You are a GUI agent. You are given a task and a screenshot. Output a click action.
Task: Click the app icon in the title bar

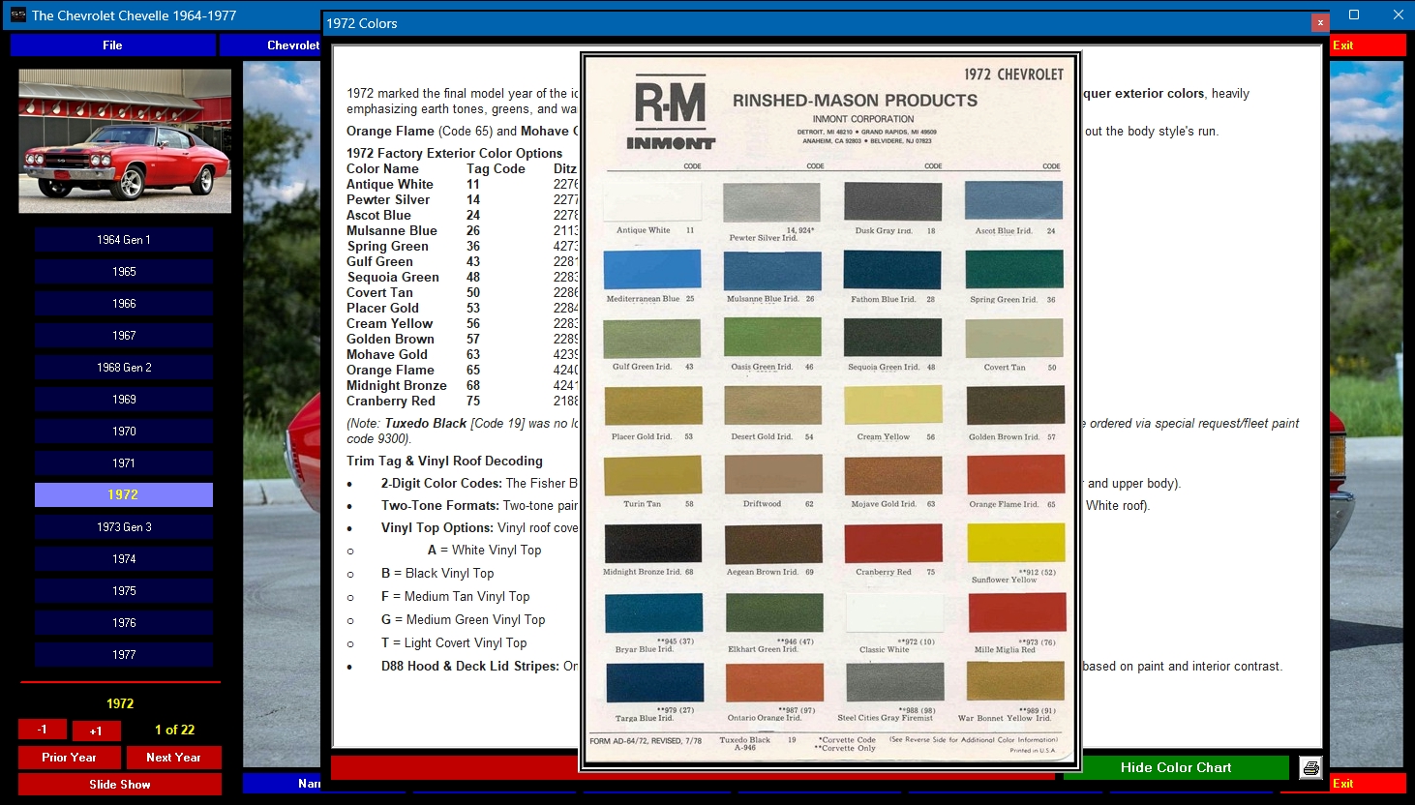pos(17,15)
